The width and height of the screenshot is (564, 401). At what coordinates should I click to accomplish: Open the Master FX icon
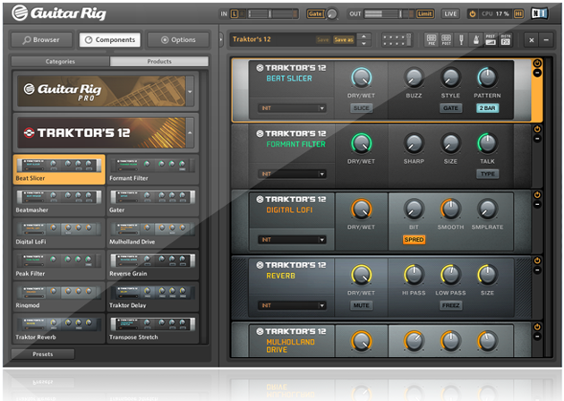pyautogui.click(x=506, y=39)
